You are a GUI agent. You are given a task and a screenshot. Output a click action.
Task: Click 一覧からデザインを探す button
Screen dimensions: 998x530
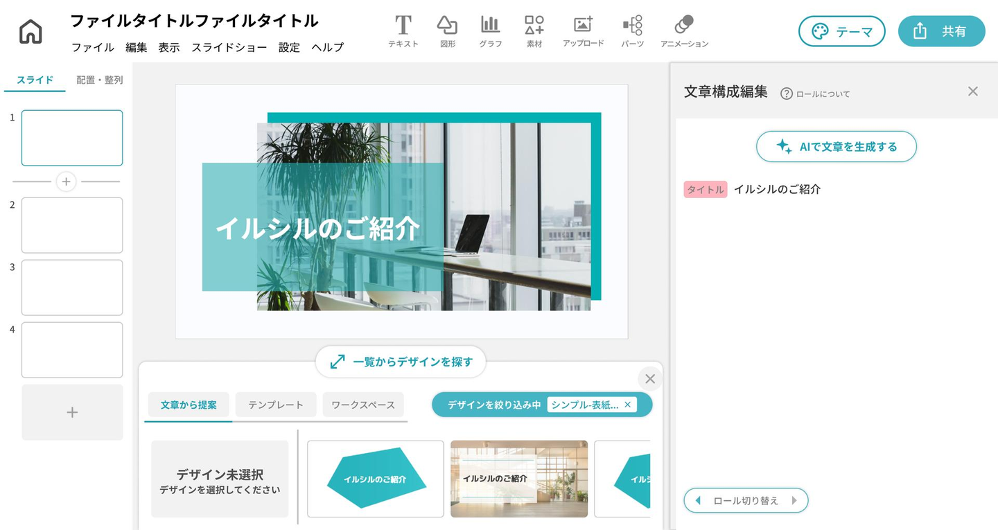click(x=401, y=362)
